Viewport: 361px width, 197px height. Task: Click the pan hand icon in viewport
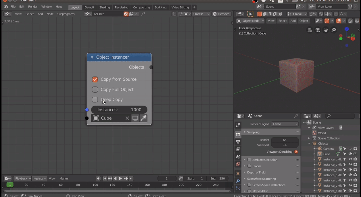pos(326,30)
